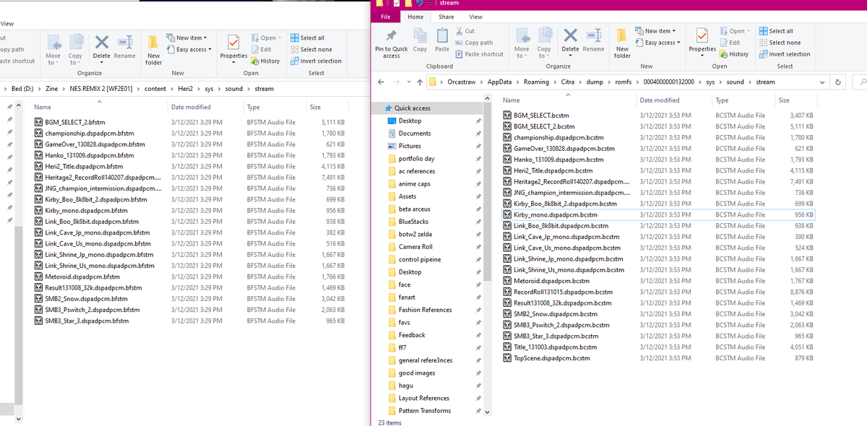The width and height of the screenshot is (867, 426).
Task: Click Edit in right window Open group
Action: pos(730,43)
